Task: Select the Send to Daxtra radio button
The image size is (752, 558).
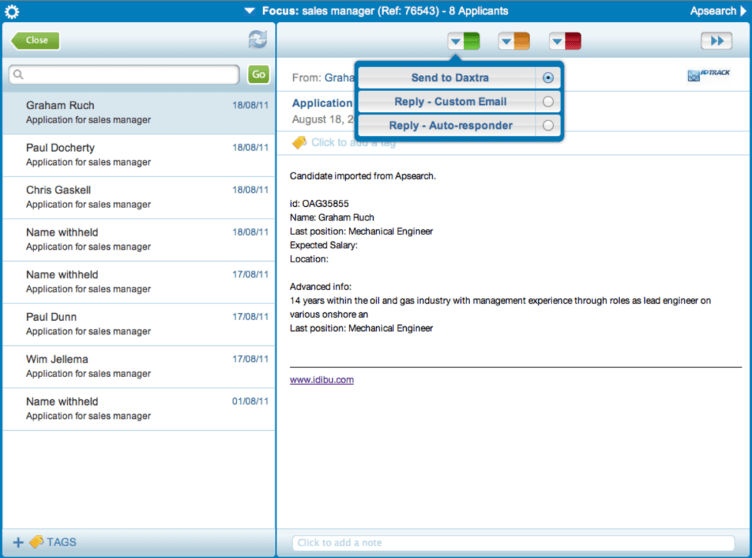Action: pyautogui.click(x=548, y=78)
